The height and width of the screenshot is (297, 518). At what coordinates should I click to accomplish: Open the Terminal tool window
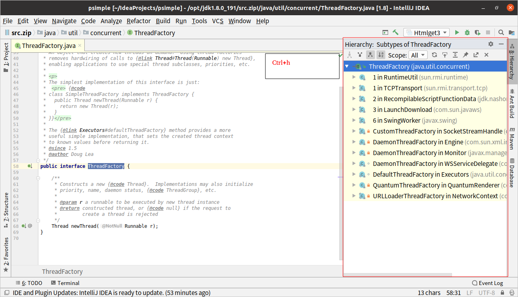pyautogui.click(x=65, y=283)
